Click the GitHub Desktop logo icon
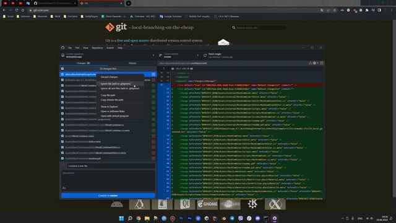396x223 pixels. 62,48
